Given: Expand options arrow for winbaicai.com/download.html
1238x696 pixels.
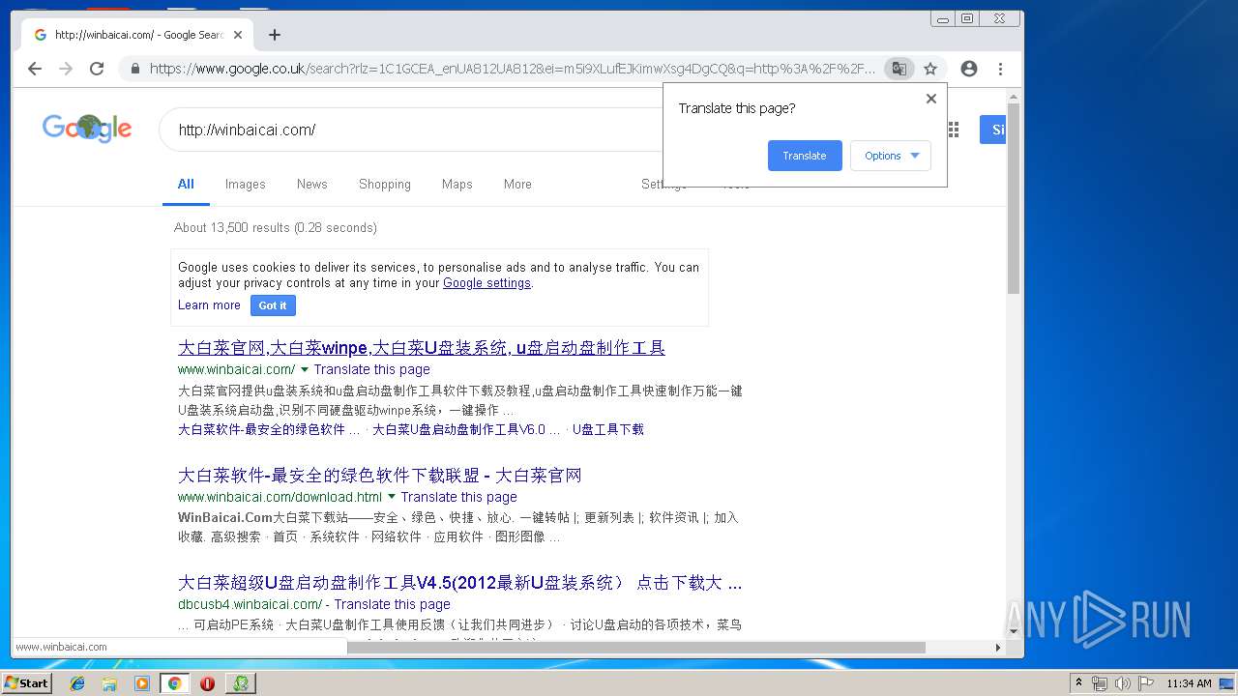Looking at the screenshot, I should (x=392, y=497).
